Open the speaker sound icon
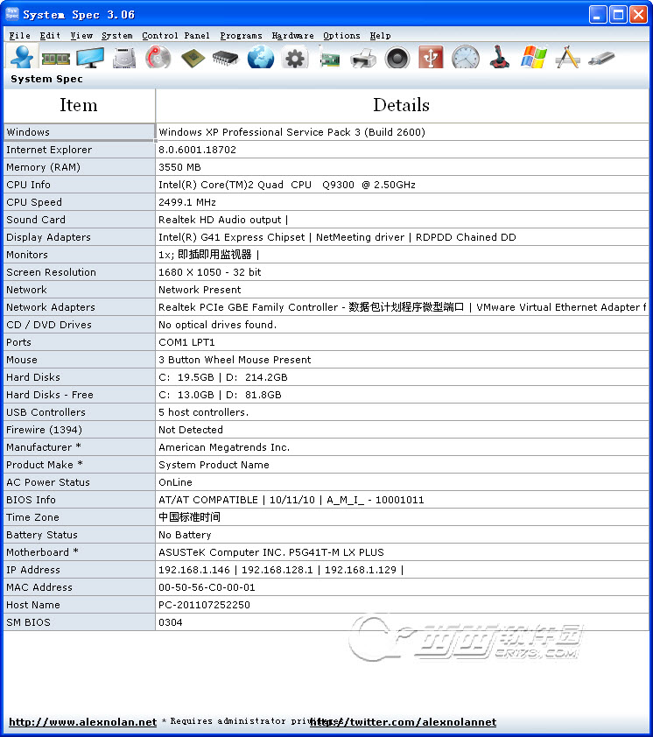The width and height of the screenshot is (653, 737). 397,58
